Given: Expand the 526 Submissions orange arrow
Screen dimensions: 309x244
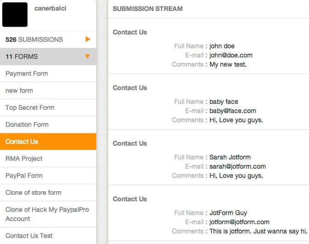Looking at the screenshot, I should [x=88, y=40].
